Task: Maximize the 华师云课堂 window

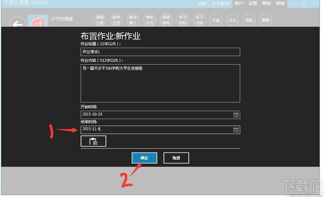Action: (304, 4)
